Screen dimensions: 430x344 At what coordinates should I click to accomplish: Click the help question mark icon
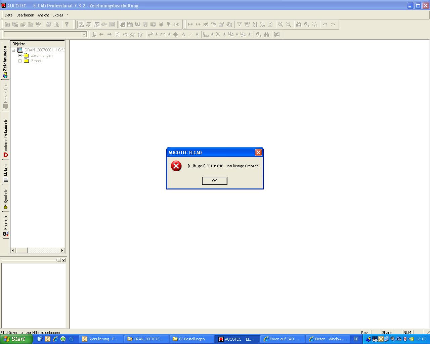click(x=67, y=24)
